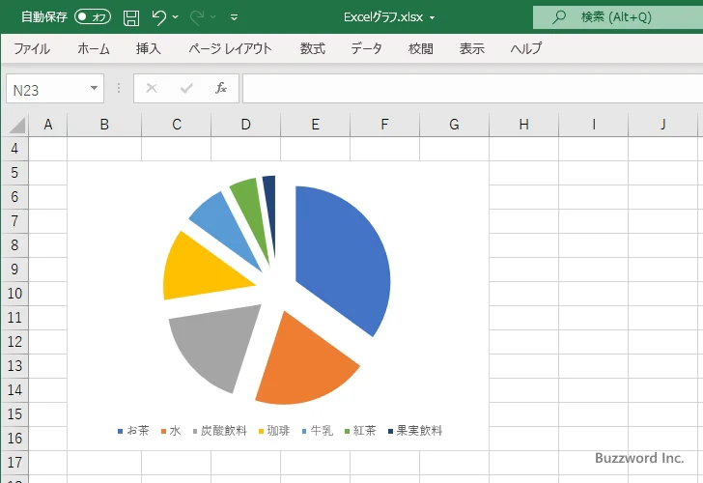The height and width of the screenshot is (483, 703).
Task: Open the ファイル tab
Action: [x=32, y=48]
